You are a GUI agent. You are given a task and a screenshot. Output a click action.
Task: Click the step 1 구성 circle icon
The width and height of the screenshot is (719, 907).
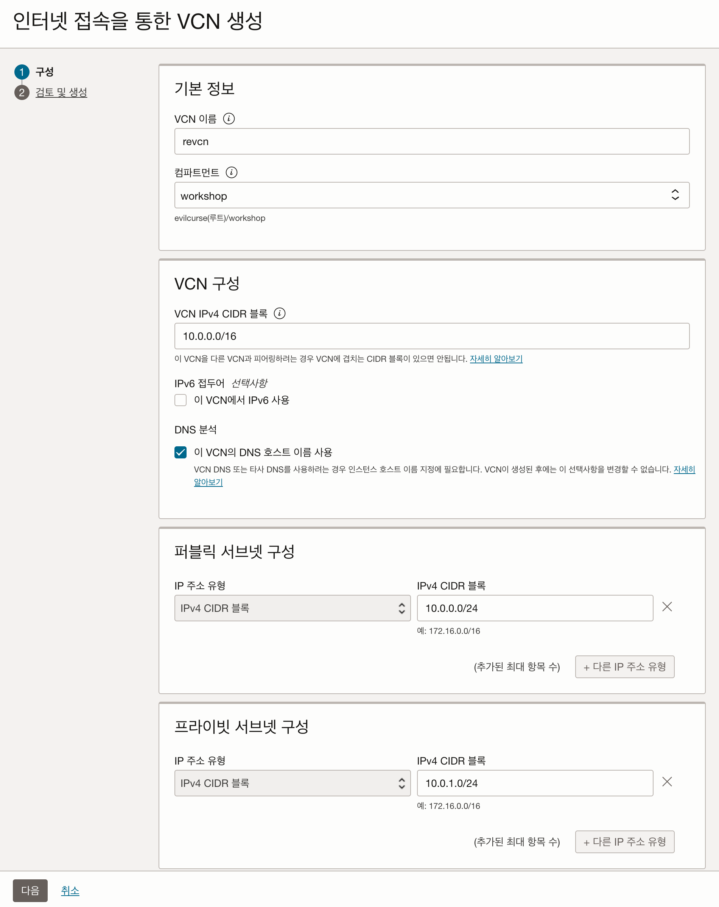(22, 72)
